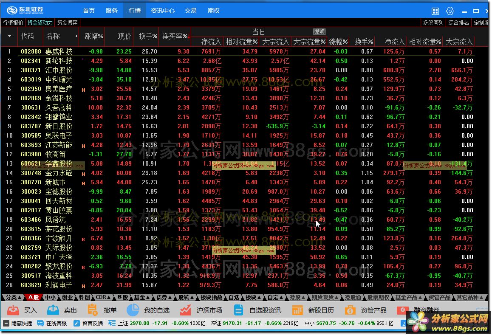Open 我的自选 pie chart icon
This screenshot has width=492, height=335.
coord(133,310)
